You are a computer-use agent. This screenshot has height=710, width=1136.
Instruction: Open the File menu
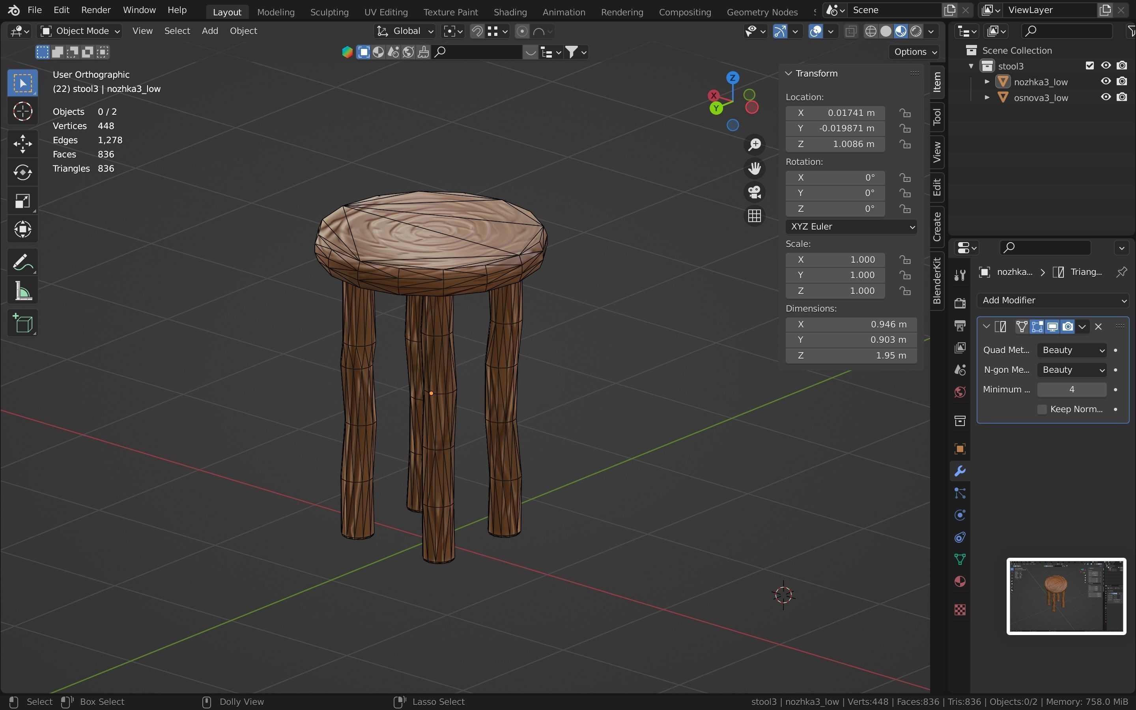tap(34, 10)
